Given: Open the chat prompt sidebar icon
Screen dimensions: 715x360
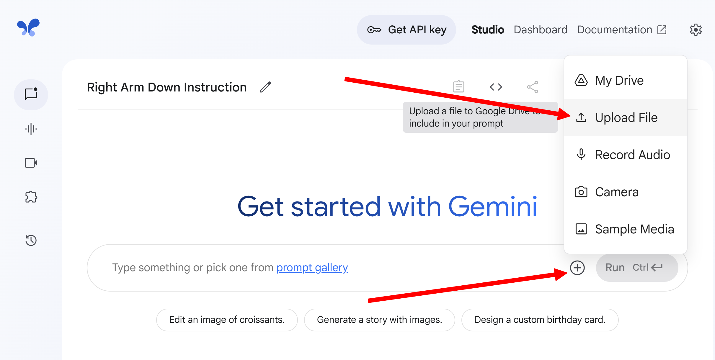Looking at the screenshot, I should 31,94.
